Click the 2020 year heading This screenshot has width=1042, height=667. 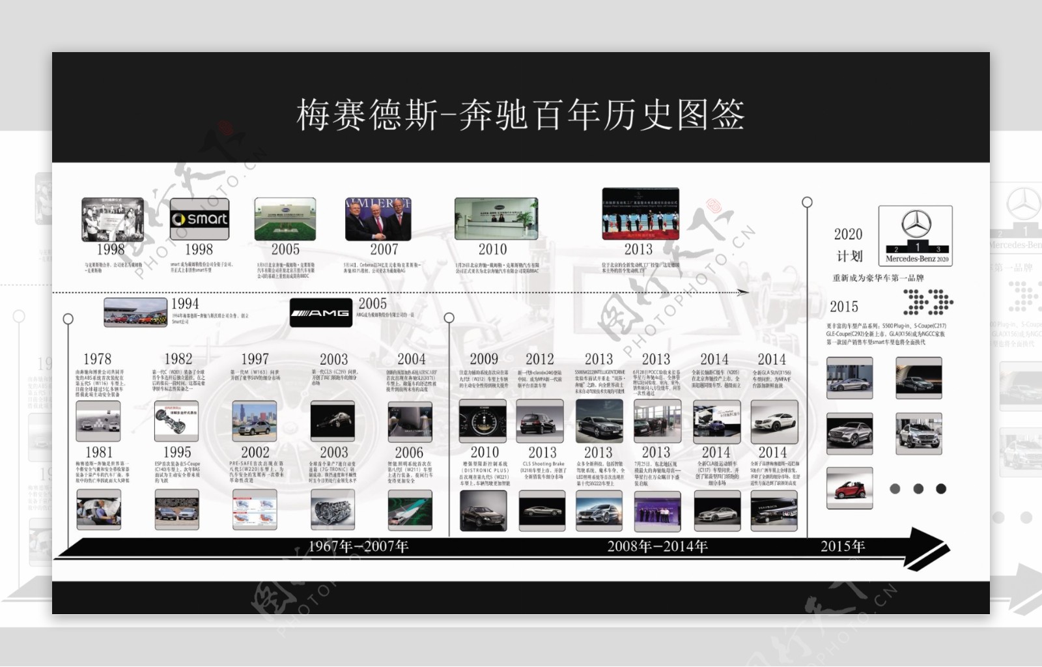848,234
